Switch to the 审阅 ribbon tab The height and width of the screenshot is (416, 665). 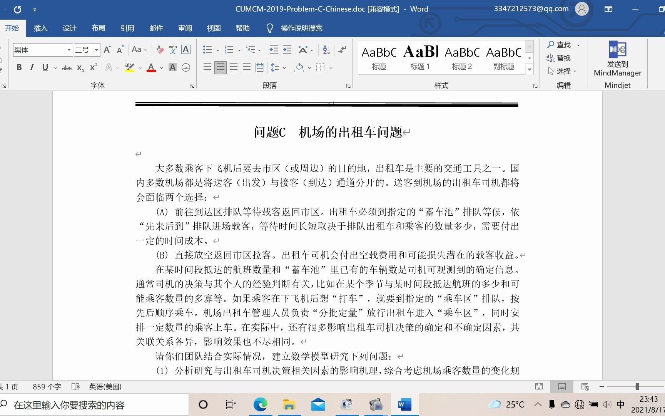click(185, 28)
